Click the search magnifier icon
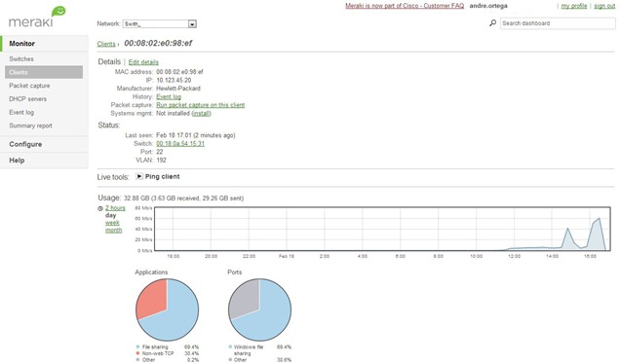 pyautogui.click(x=492, y=23)
